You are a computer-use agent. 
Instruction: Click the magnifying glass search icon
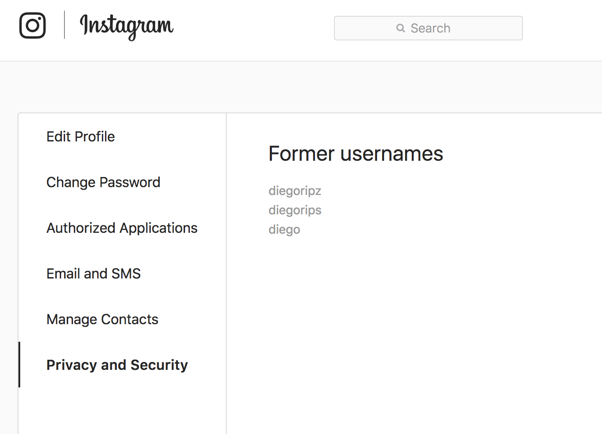point(400,28)
